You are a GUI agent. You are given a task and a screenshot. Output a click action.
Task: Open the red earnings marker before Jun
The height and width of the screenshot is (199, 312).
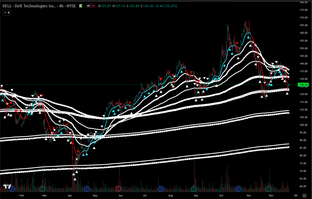118,189
